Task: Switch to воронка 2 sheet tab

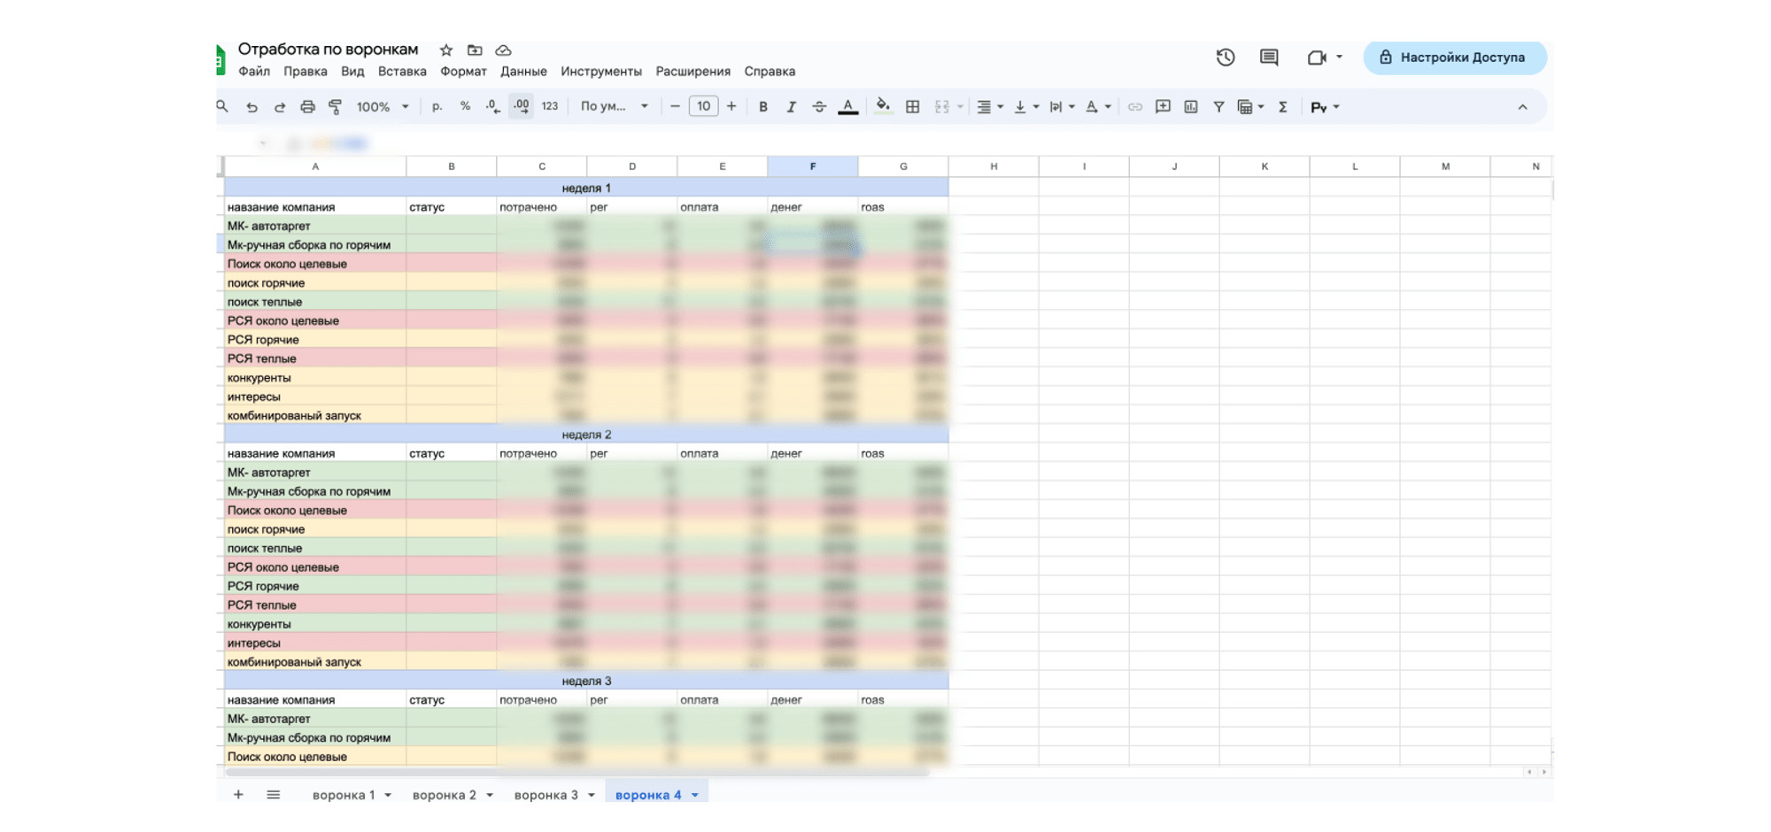Action: pyautogui.click(x=444, y=796)
